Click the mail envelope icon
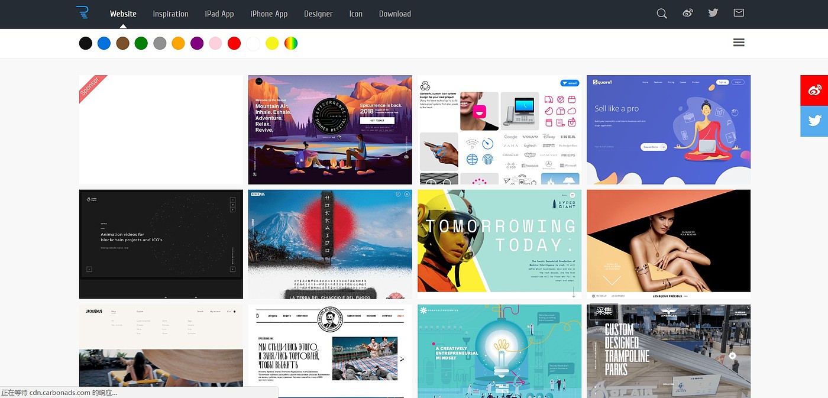Viewport: 828px width, 398px height. [739, 12]
